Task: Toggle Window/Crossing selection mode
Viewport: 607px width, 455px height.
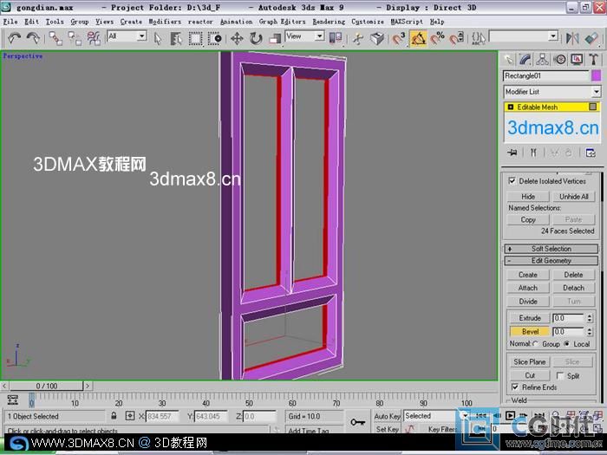Action: [x=214, y=38]
